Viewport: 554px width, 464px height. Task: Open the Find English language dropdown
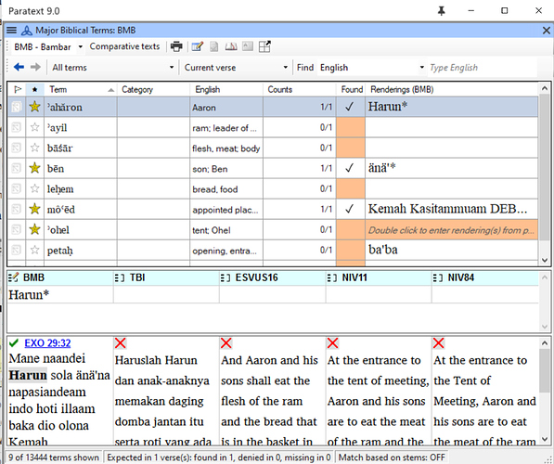pos(421,67)
